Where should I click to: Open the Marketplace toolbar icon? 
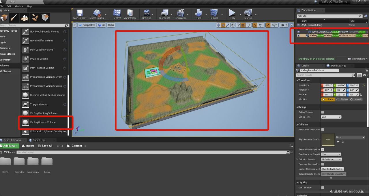pos(130,14)
